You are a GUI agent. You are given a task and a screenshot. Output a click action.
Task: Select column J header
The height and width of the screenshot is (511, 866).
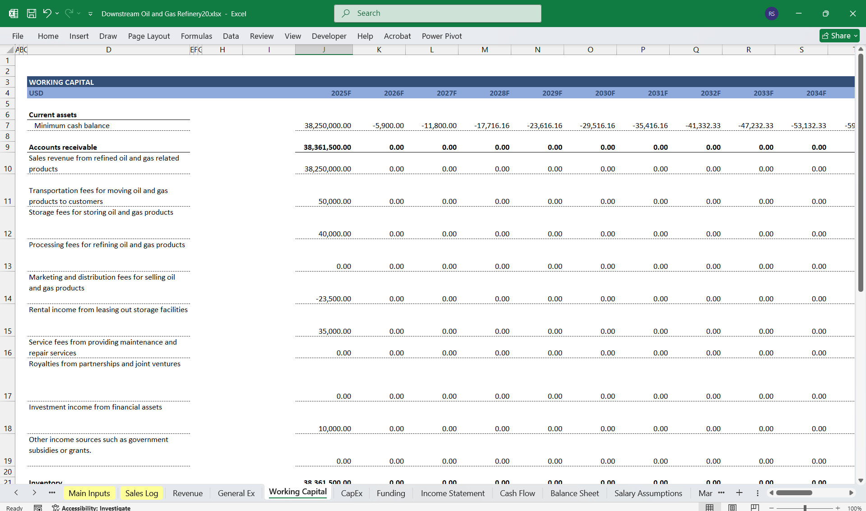(x=324, y=50)
